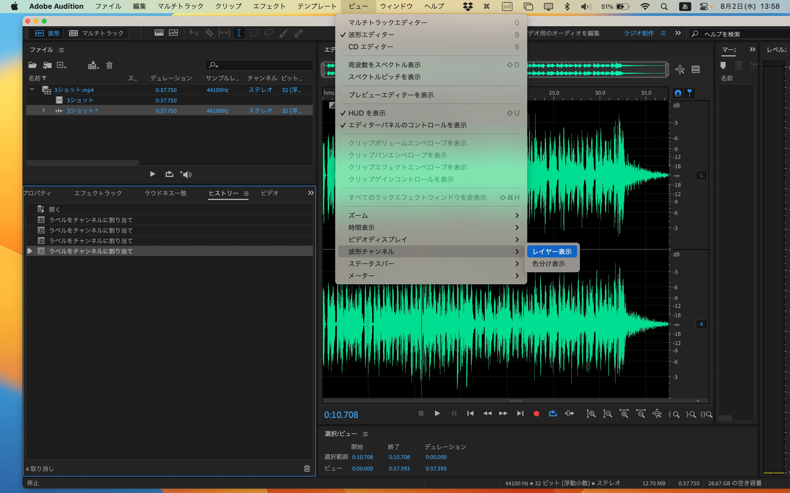This screenshot has height=493, width=790.
Task: Switch to マルチトラック view
Action: pyautogui.click(x=97, y=33)
